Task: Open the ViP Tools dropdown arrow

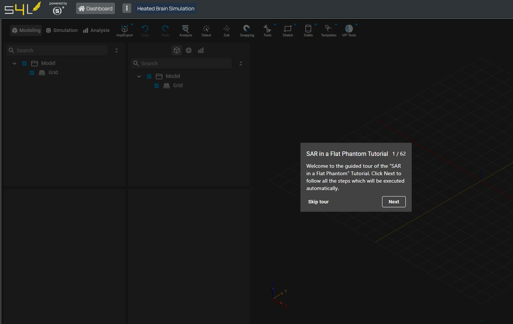Action: click(356, 25)
